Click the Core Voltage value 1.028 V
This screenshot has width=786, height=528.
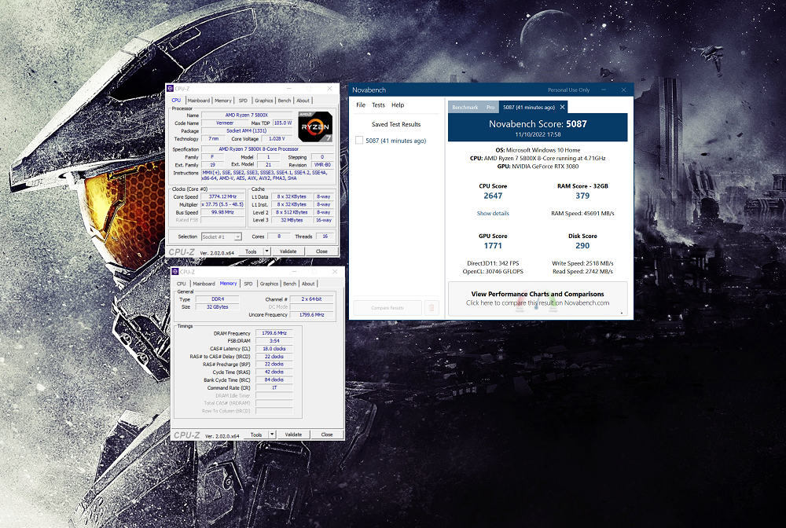pyautogui.click(x=277, y=139)
